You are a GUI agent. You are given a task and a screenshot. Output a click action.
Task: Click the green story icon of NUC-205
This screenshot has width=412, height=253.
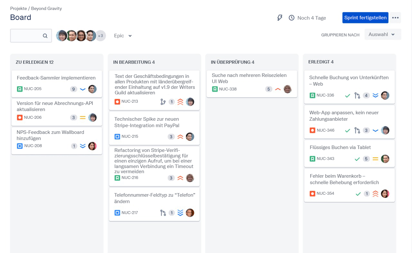tap(20, 89)
